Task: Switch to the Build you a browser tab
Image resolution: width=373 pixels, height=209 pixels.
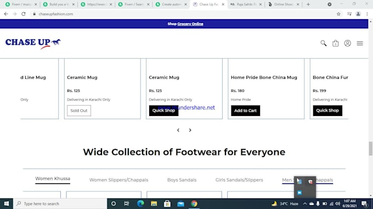Action: [x=59, y=4]
